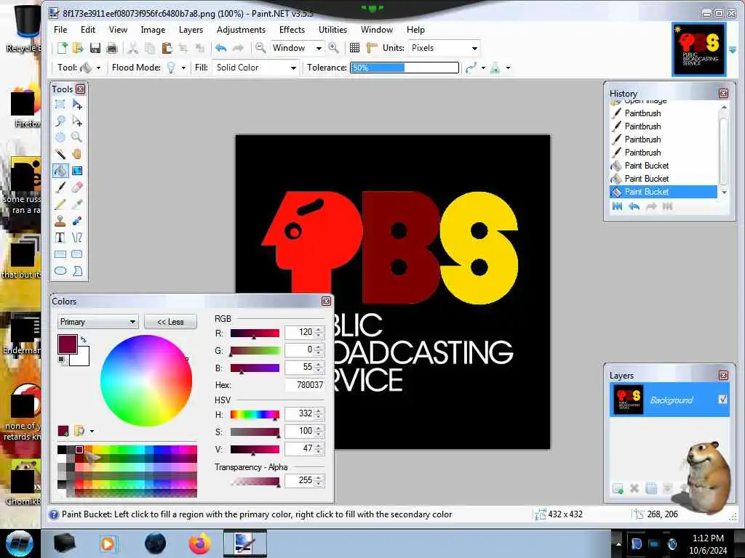This screenshot has height=558, width=745.
Task: Open the Layers menu
Action: tap(191, 29)
